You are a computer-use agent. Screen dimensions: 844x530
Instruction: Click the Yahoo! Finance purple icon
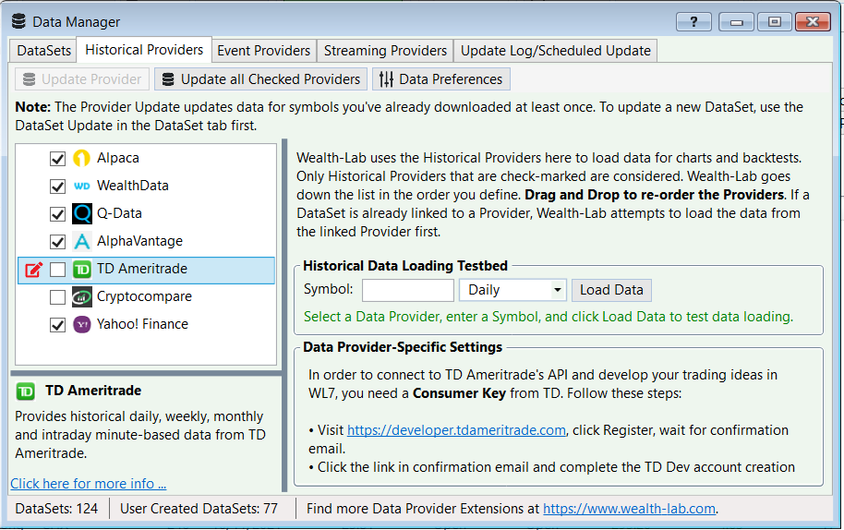click(82, 324)
